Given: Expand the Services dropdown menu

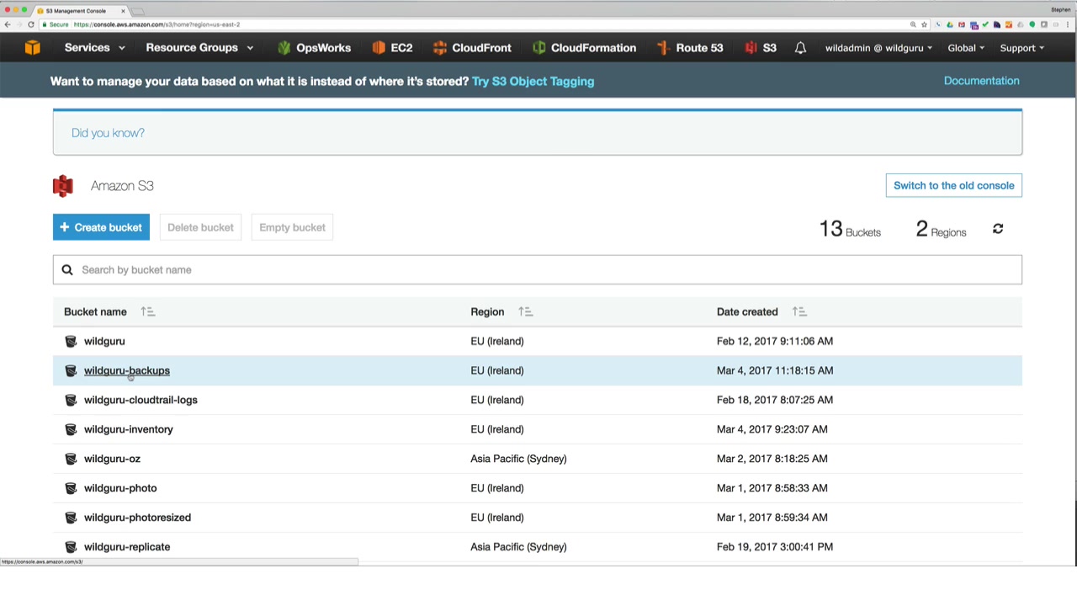Looking at the screenshot, I should [95, 48].
